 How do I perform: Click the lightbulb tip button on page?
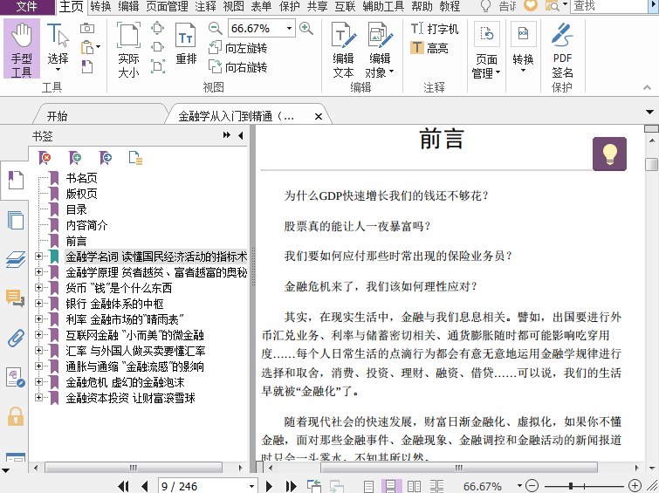609,154
